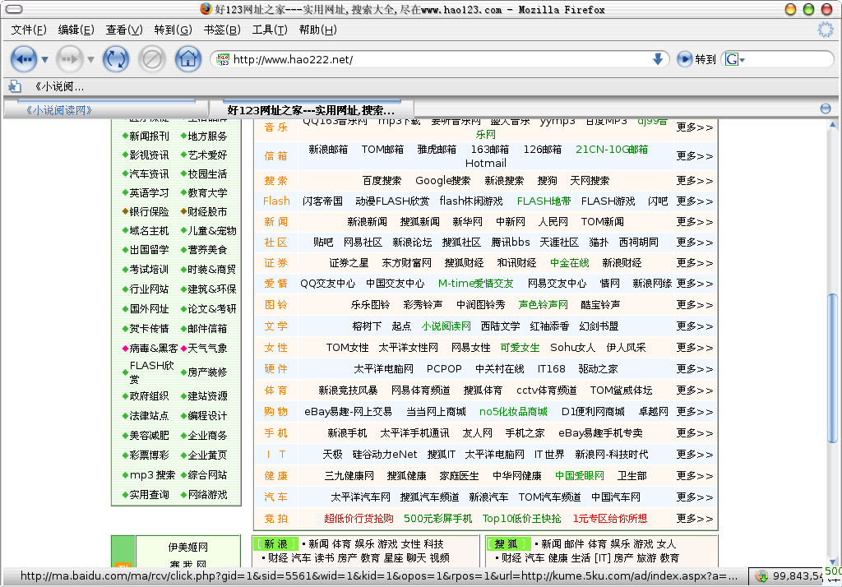Screen dimensions: 842x587
Task: Open the address bar URL history dropdown
Action: pyautogui.click(x=657, y=59)
